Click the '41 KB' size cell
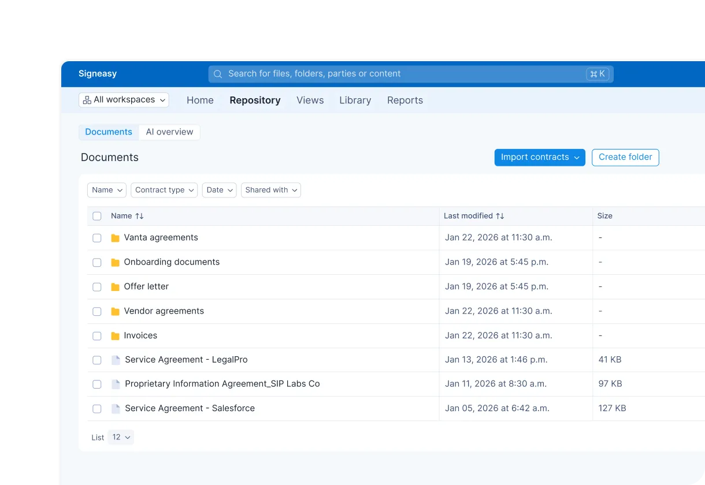 click(610, 359)
